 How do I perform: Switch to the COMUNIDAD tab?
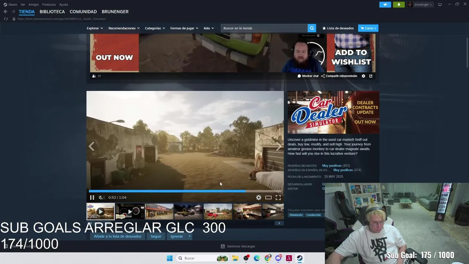click(83, 12)
